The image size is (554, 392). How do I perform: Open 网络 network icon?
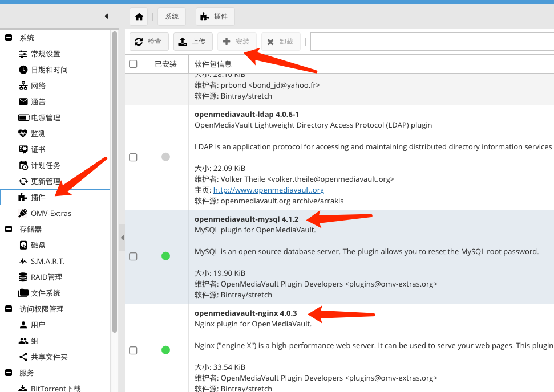coord(23,85)
